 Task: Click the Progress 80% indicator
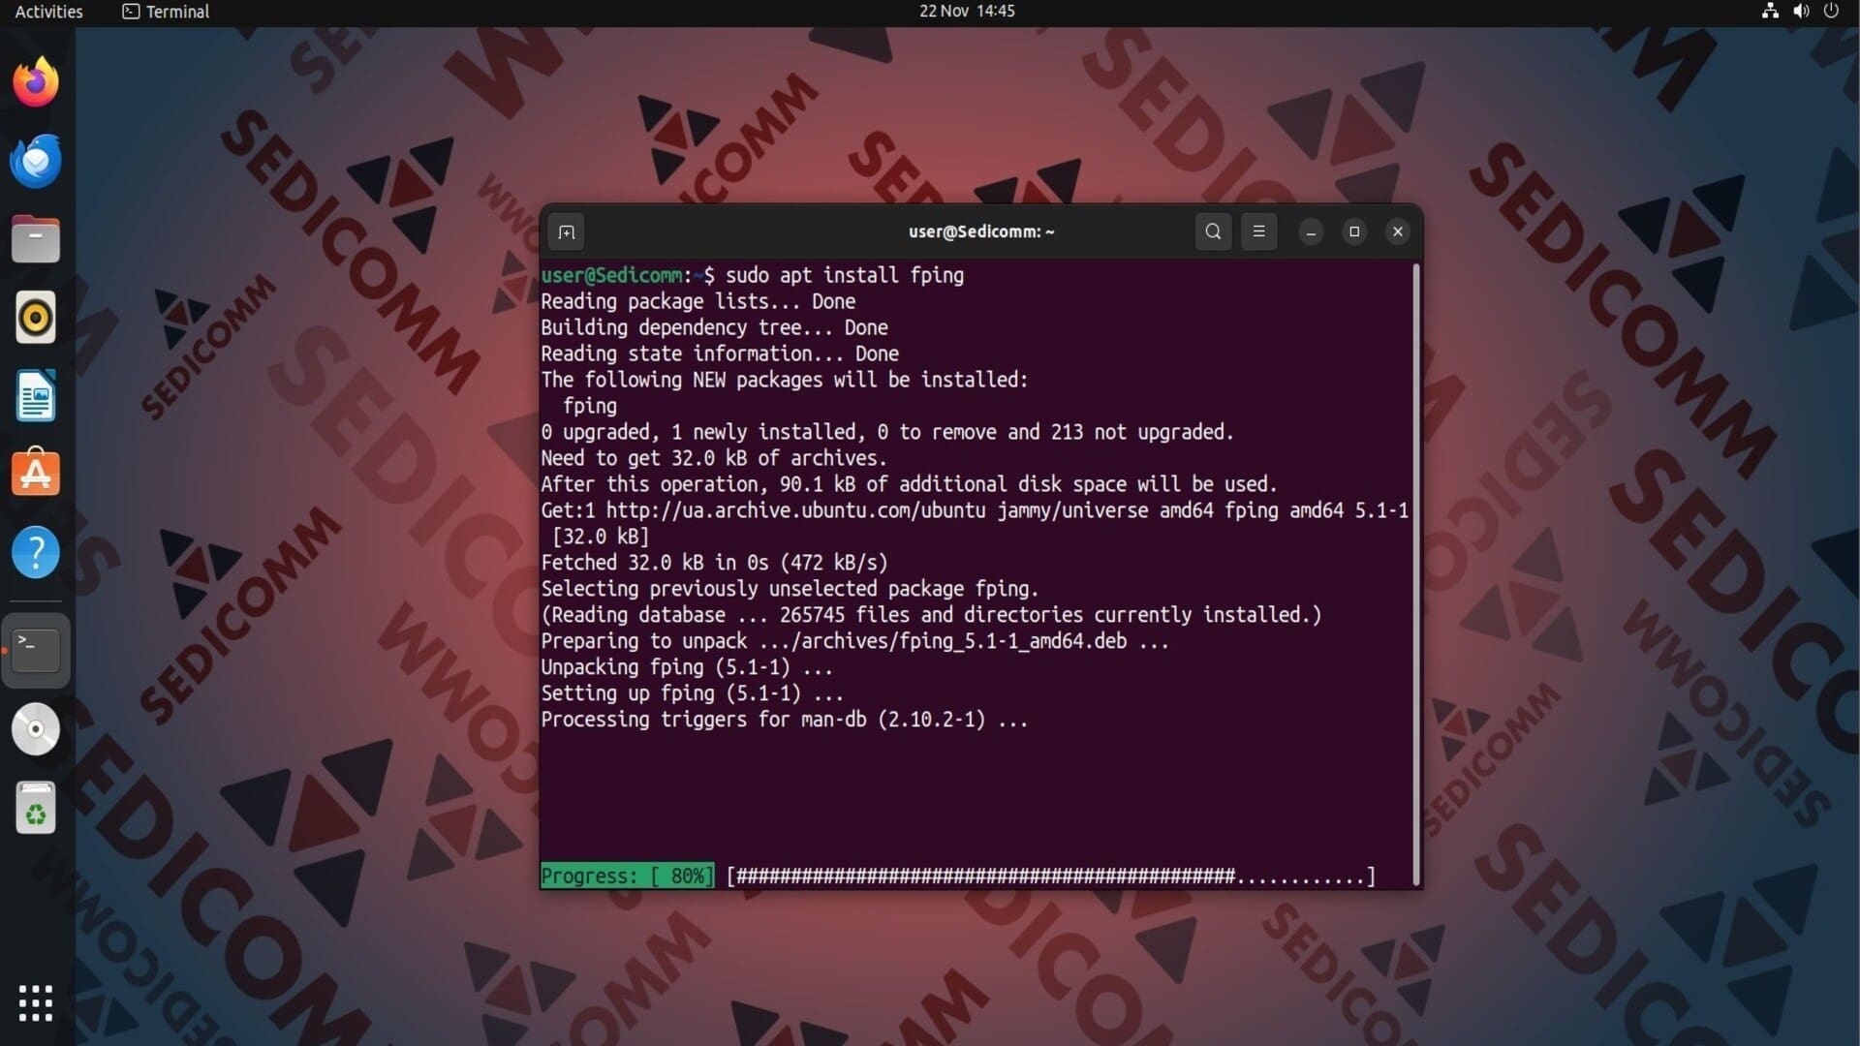(x=627, y=876)
